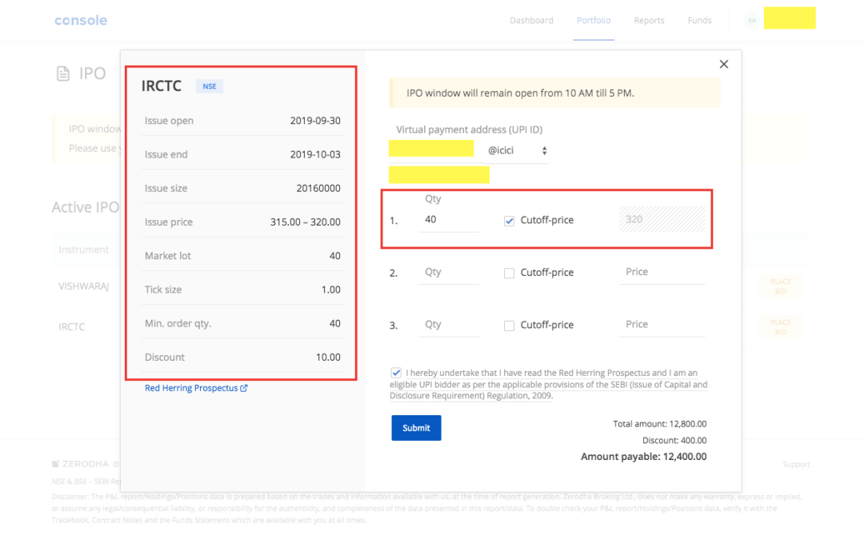Click the Qty field for bid 1
864x540 pixels.
[449, 220]
